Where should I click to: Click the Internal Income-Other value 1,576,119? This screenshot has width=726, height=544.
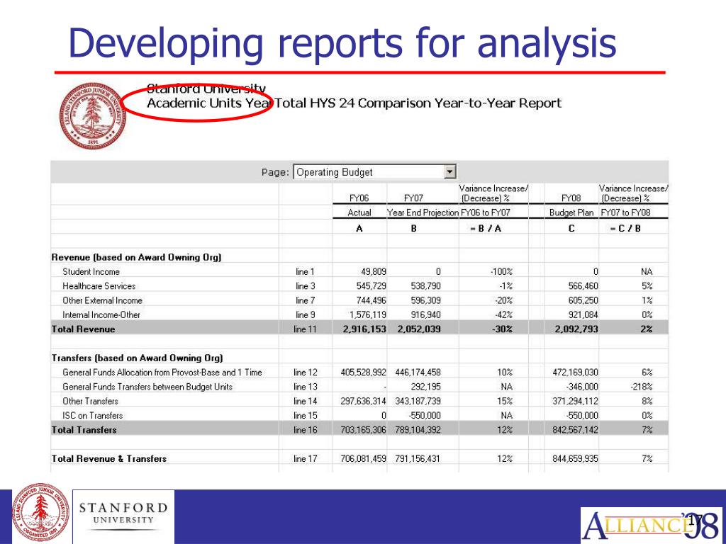(x=368, y=315)
